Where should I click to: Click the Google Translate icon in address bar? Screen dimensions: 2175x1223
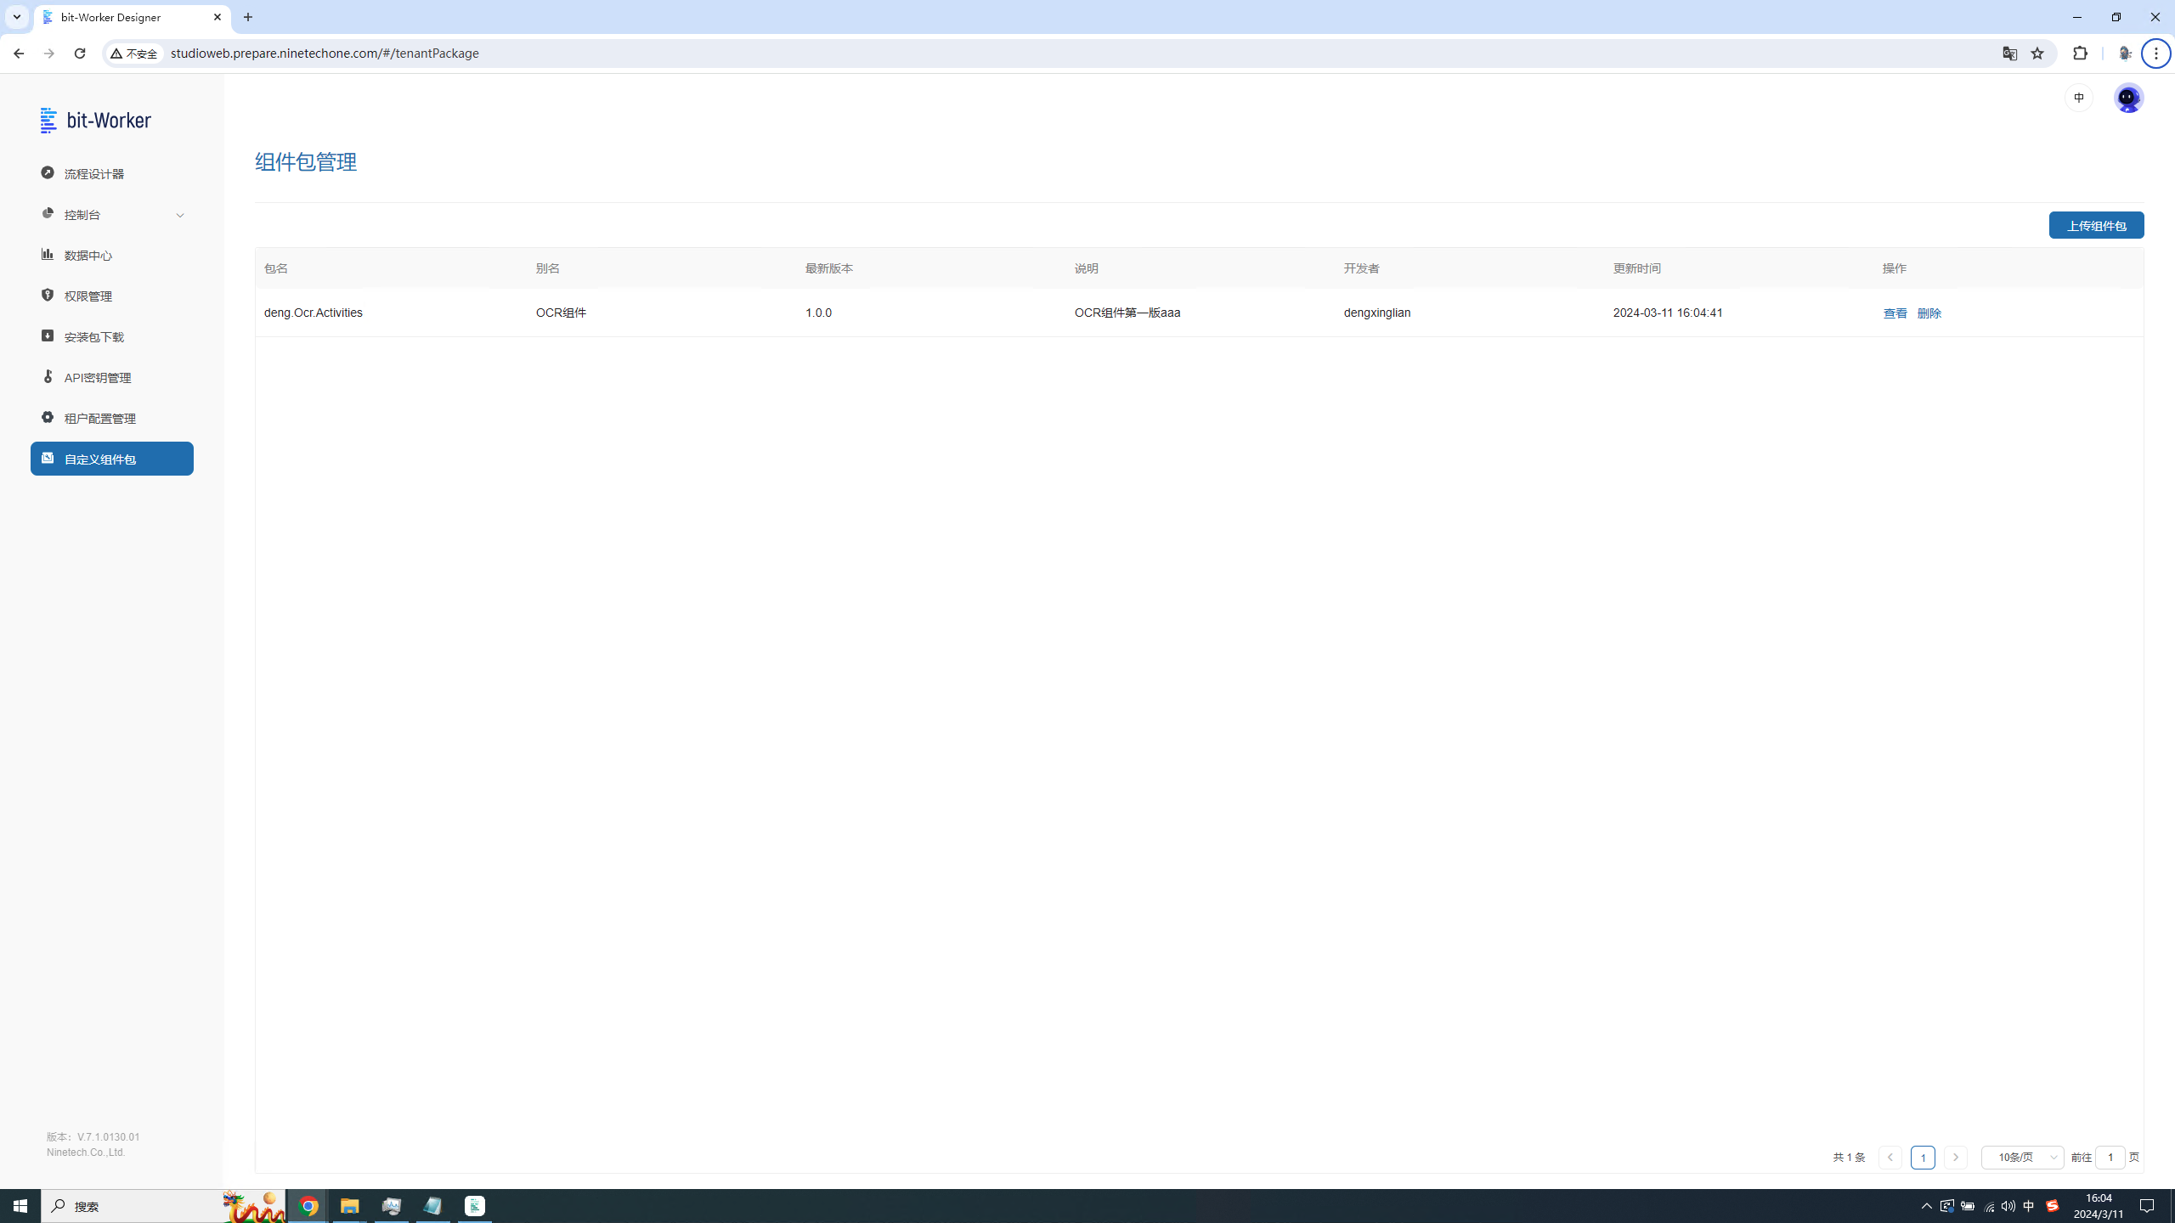click(2009, 54)
